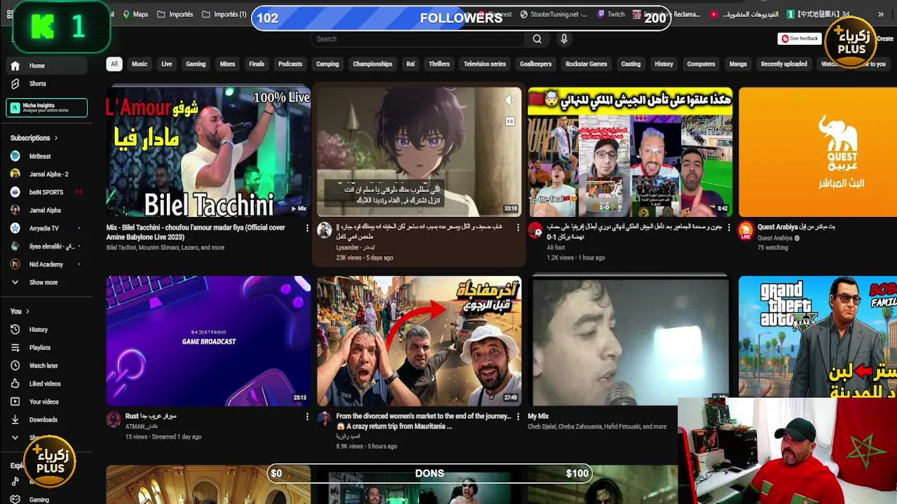Open the Importés bookmark folder

coord(175,14)
